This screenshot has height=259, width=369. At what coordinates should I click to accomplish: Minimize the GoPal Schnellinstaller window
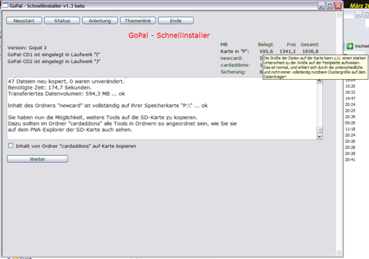[321, 6]
